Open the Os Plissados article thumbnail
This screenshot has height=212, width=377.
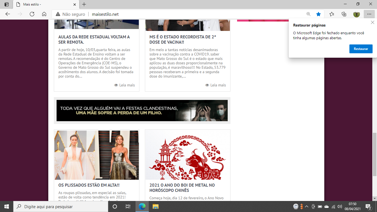point(97,155)
